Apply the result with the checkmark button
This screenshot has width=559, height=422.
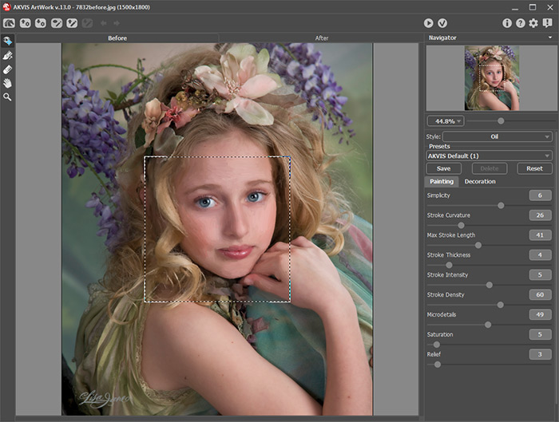click(x=442, y=23)
